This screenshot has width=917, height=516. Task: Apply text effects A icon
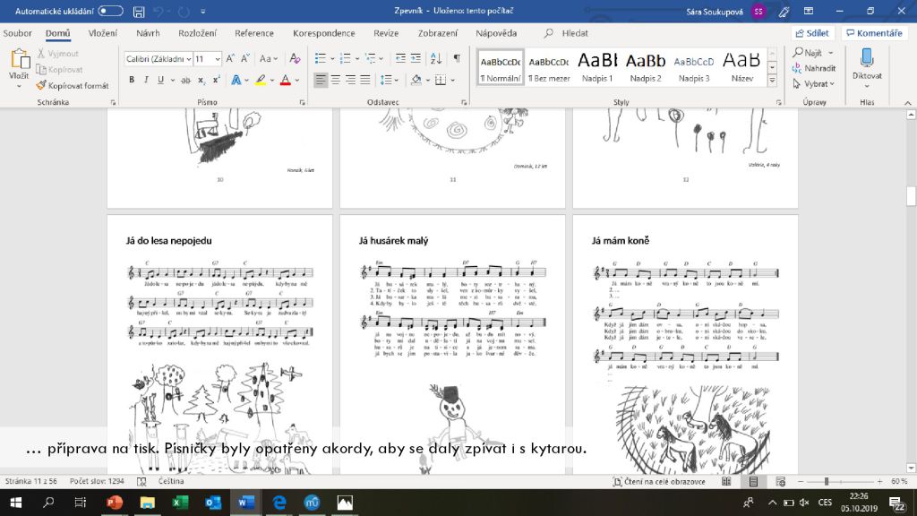[x=236, y=80]
